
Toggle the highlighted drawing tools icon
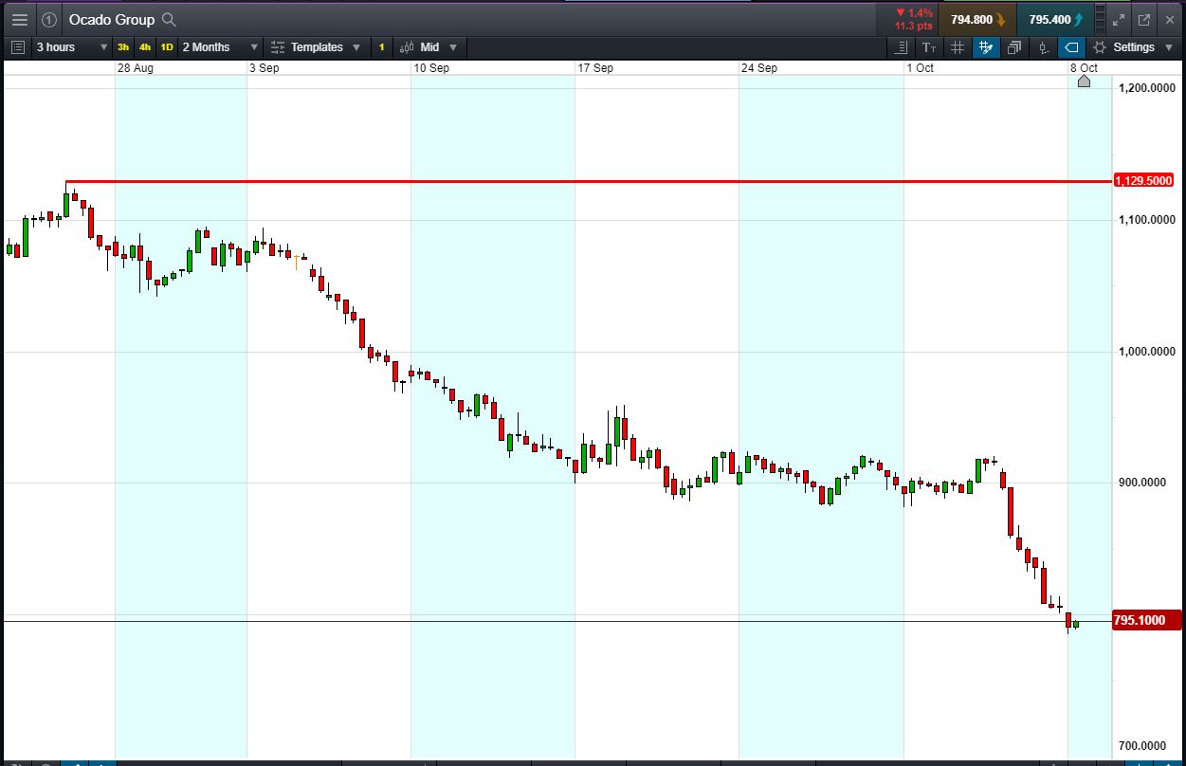coord(986,47)
